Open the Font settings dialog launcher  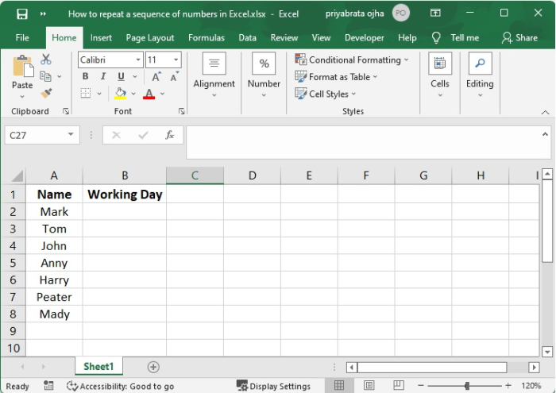pos(182,111)
